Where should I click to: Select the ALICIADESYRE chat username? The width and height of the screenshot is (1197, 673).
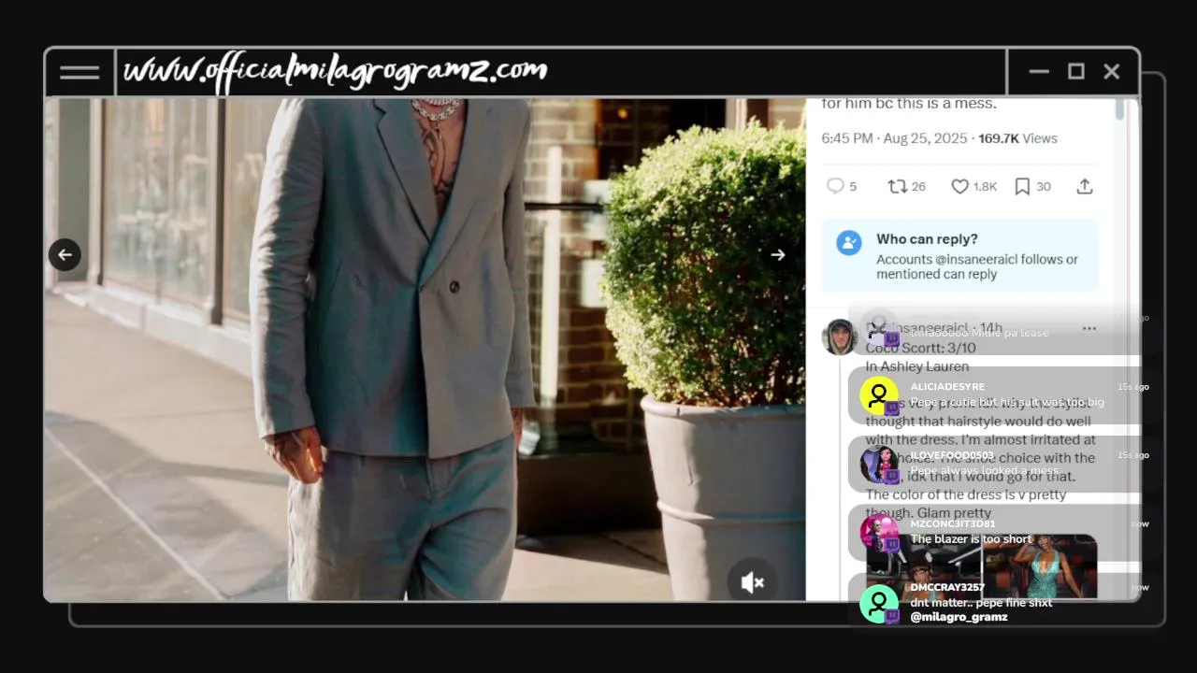[x=947, y=387]
